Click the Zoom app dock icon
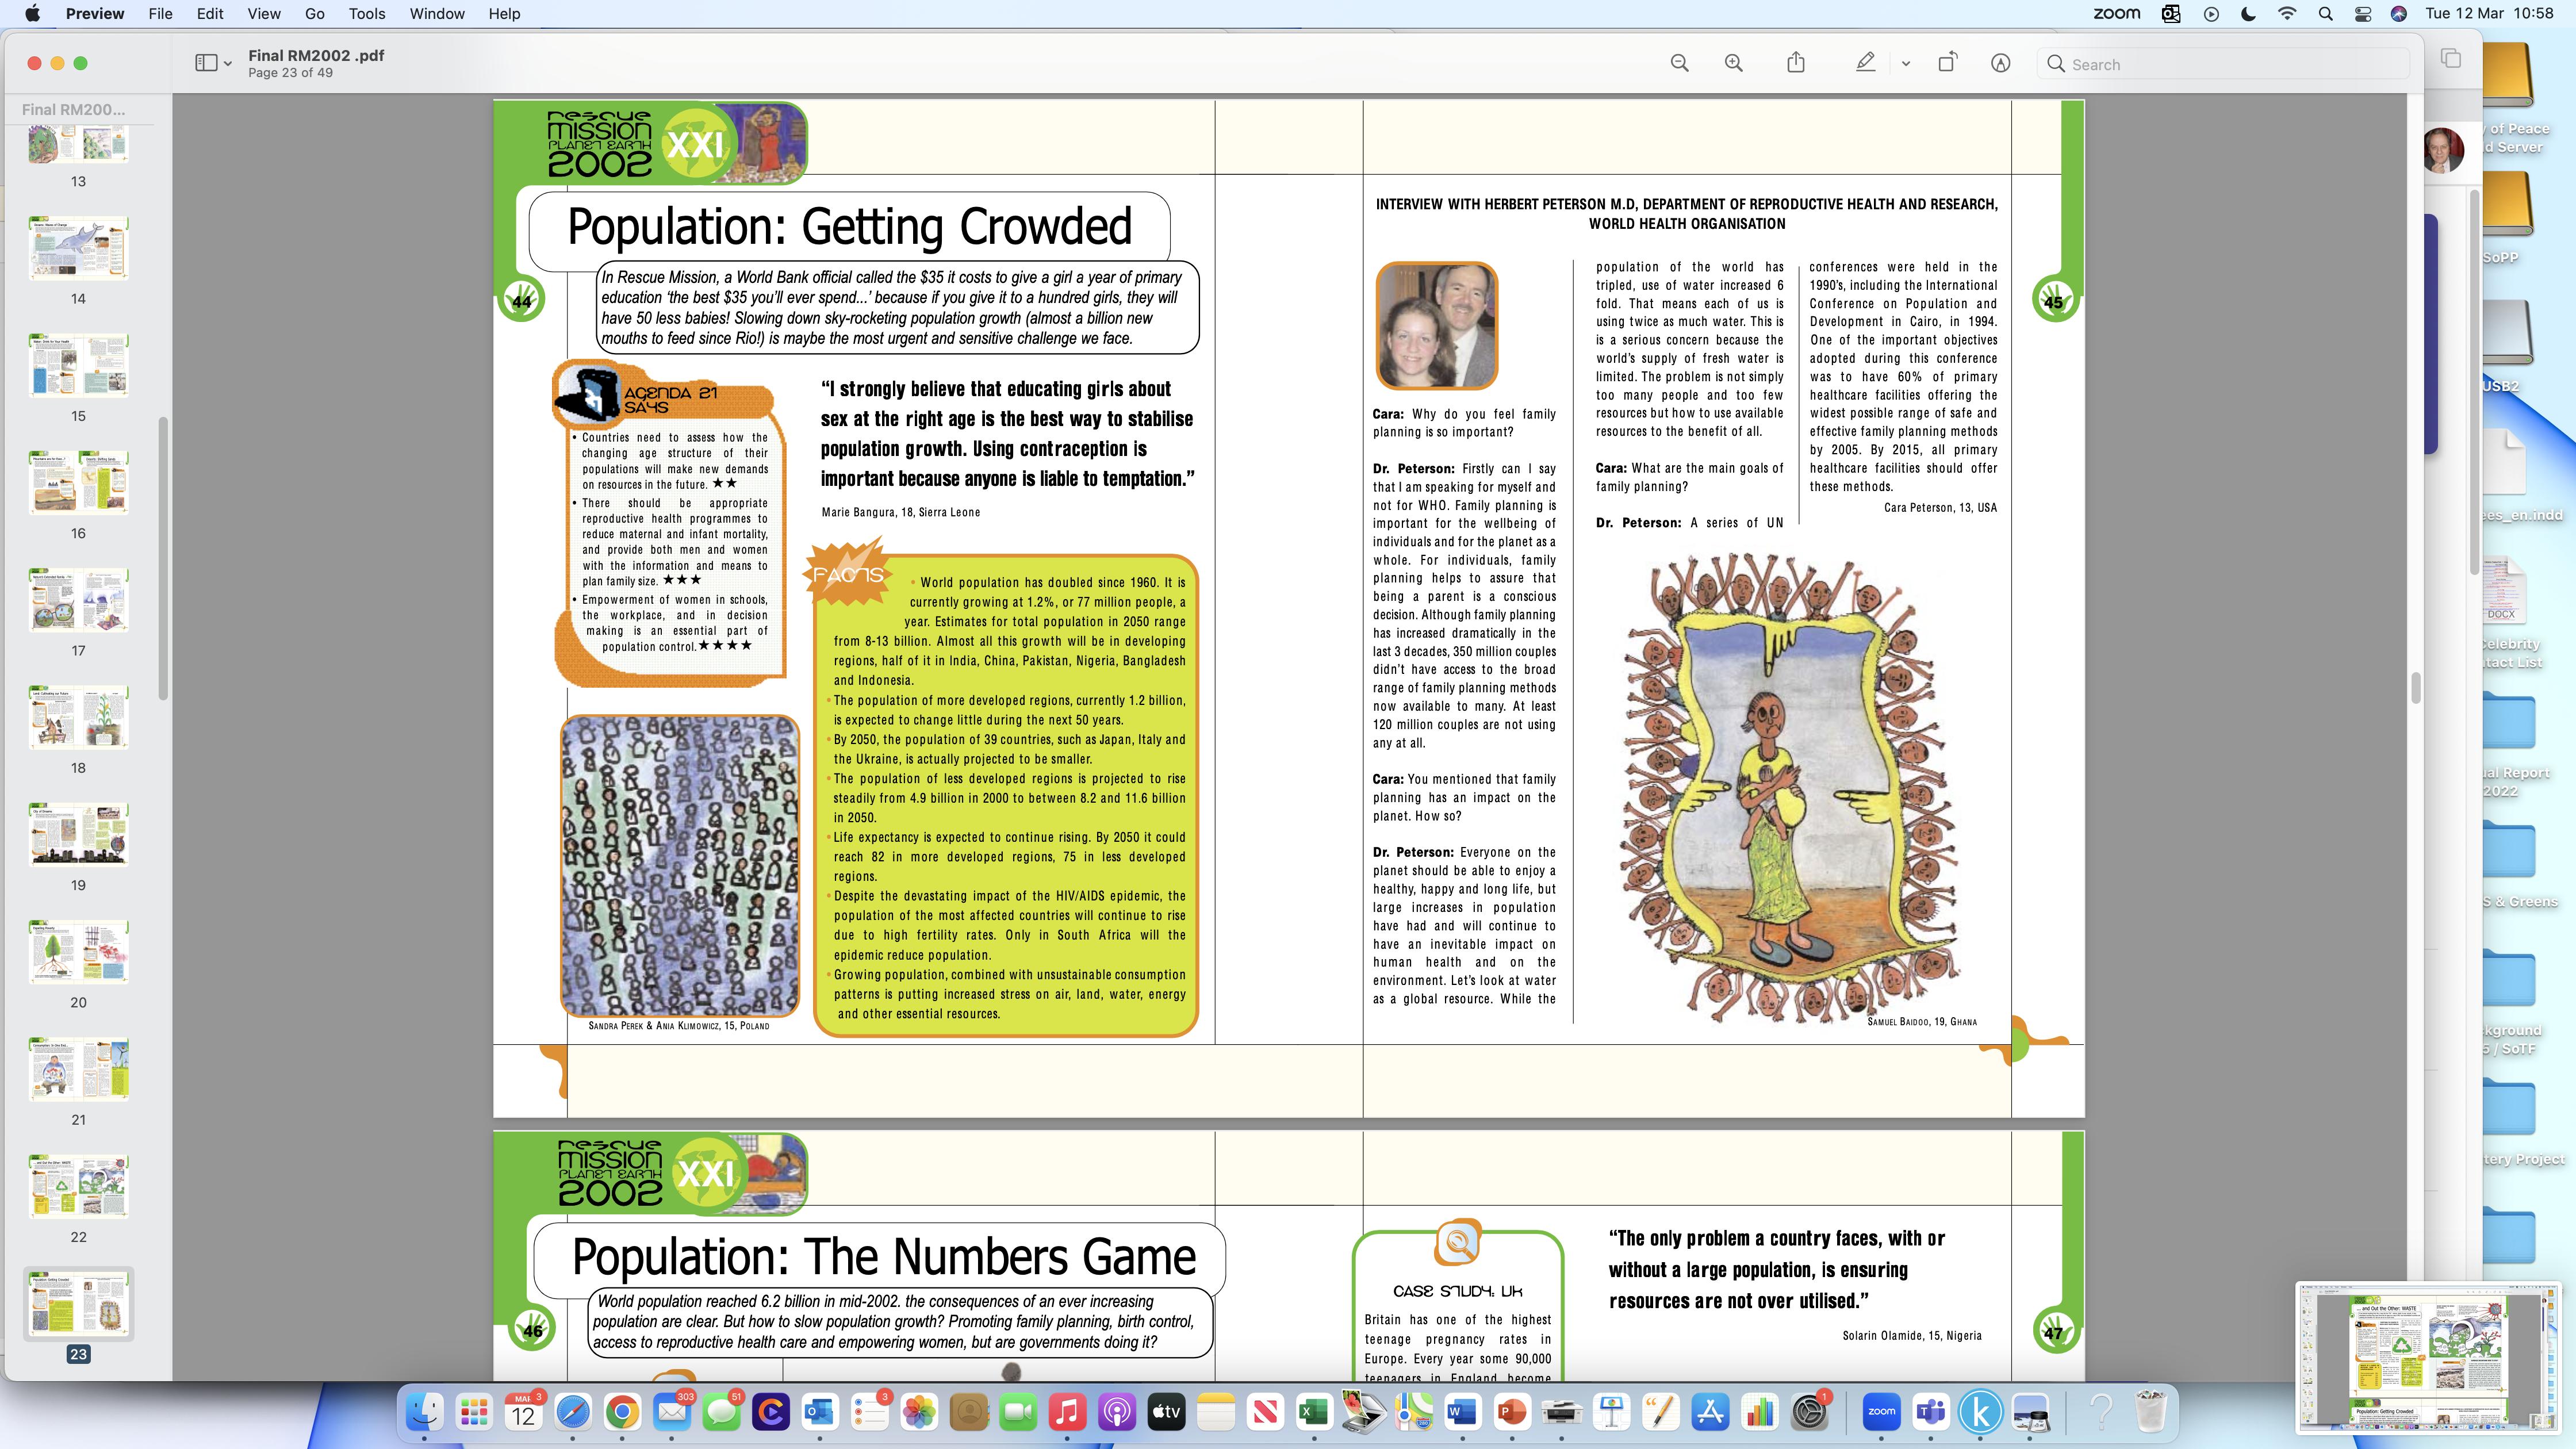 pyautogui.click(x=1881, y=1411)
